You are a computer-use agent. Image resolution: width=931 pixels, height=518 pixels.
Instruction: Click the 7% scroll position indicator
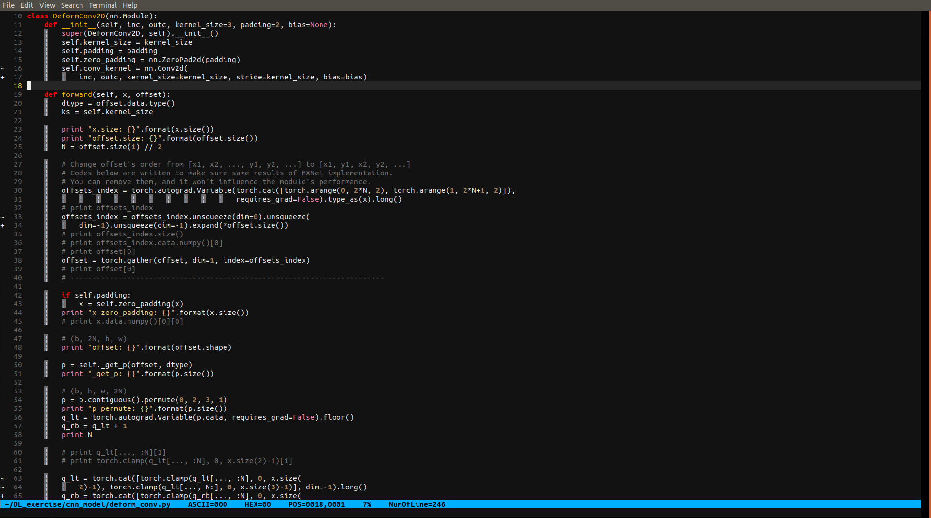coord(368,504)
